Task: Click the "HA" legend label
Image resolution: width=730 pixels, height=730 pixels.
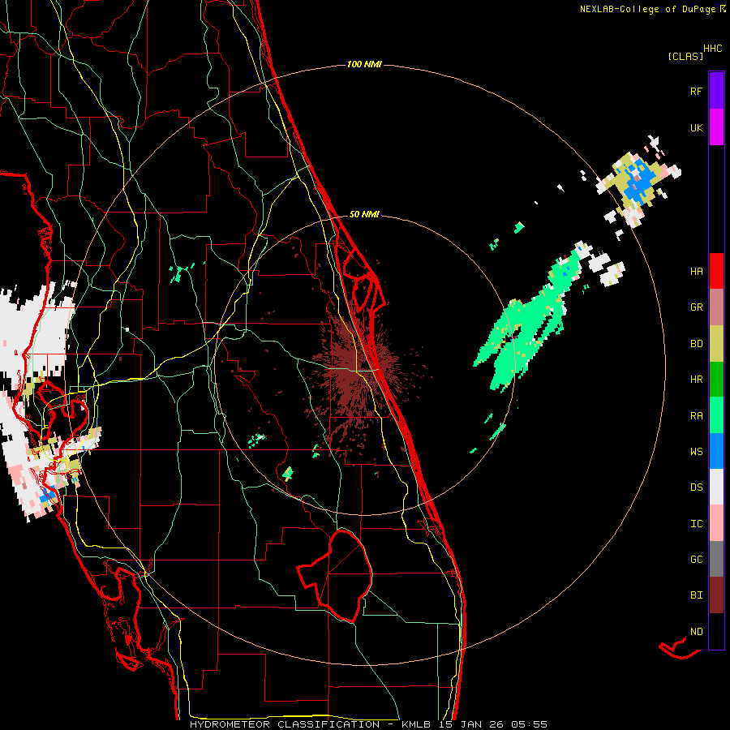Action: 696,271
